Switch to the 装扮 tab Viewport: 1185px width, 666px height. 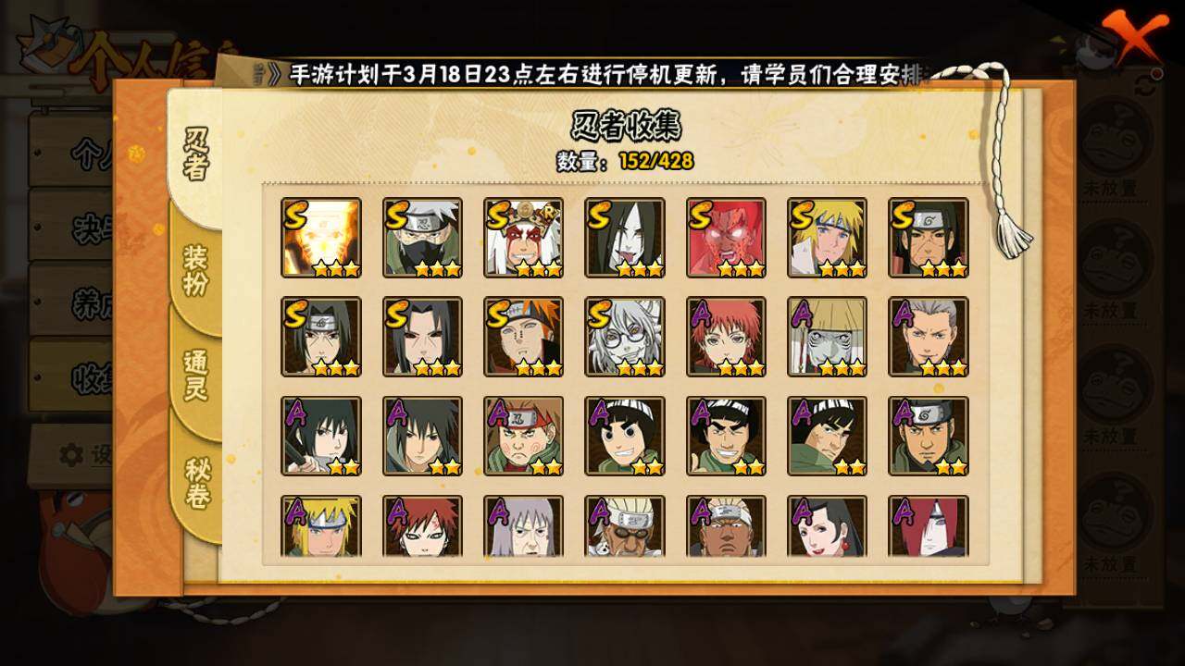[195, 269]
